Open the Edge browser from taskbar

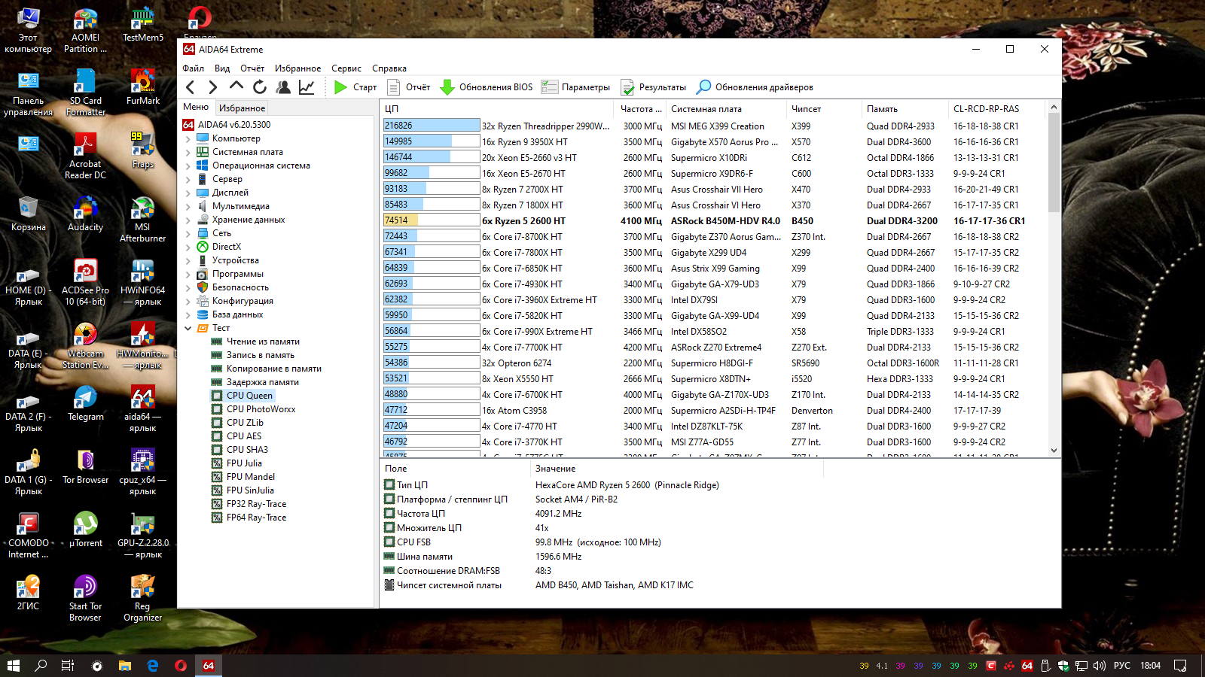pyautogui.click(x=153, y=666)
